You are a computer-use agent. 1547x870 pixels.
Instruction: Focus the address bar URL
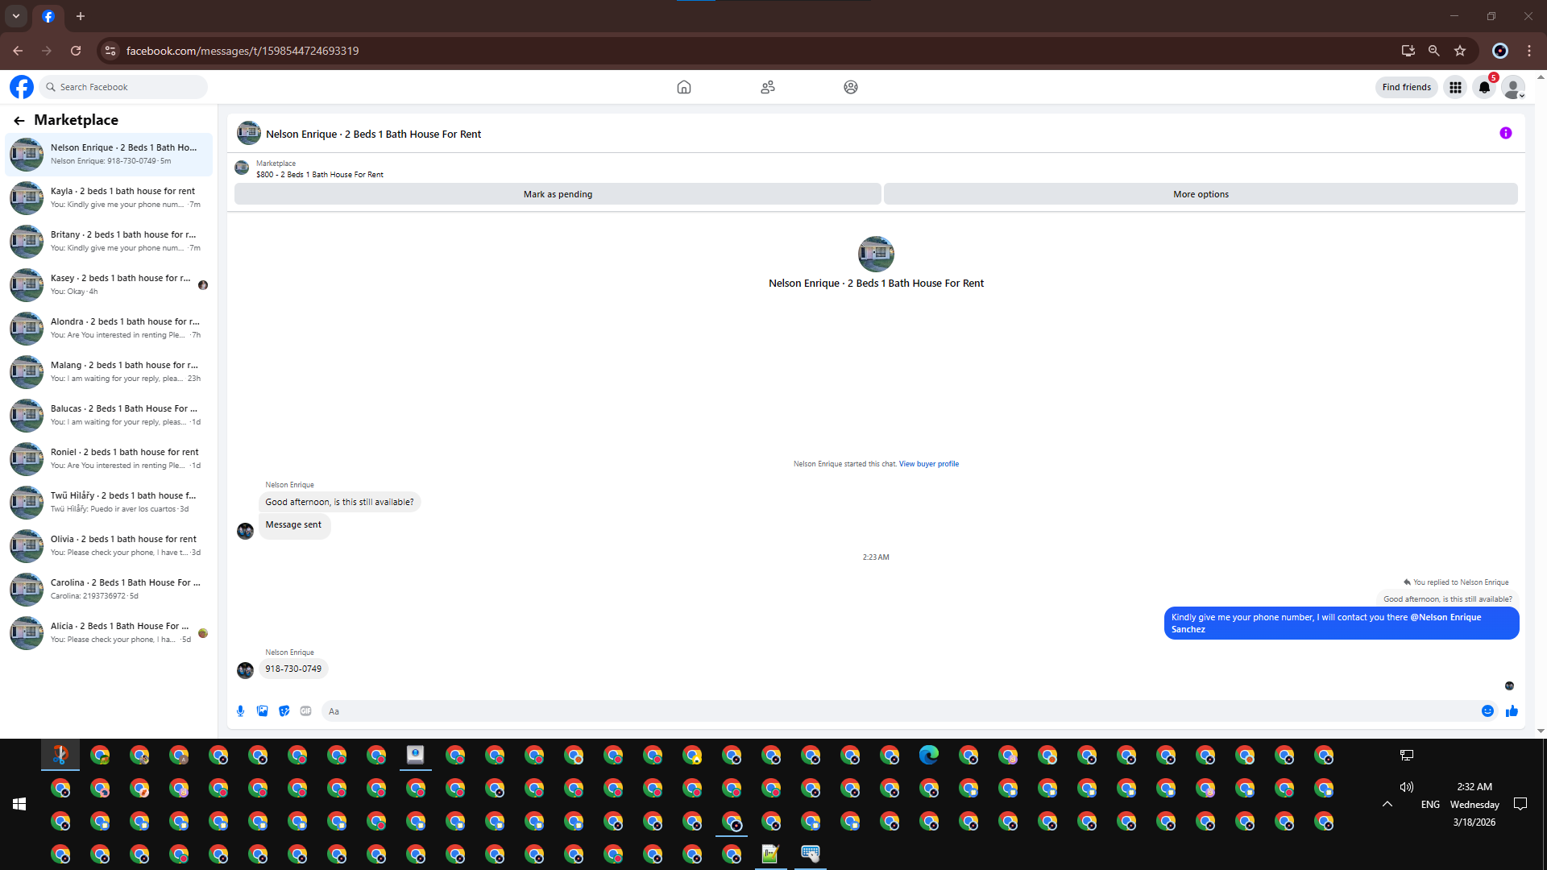[243, 51]
